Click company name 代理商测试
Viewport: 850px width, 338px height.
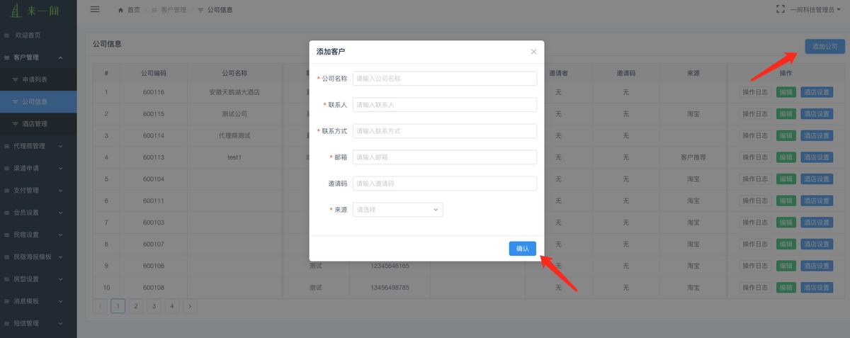pos(234,136)
